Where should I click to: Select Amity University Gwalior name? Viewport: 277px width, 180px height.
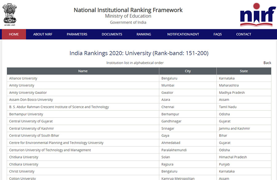click(28, 93)
